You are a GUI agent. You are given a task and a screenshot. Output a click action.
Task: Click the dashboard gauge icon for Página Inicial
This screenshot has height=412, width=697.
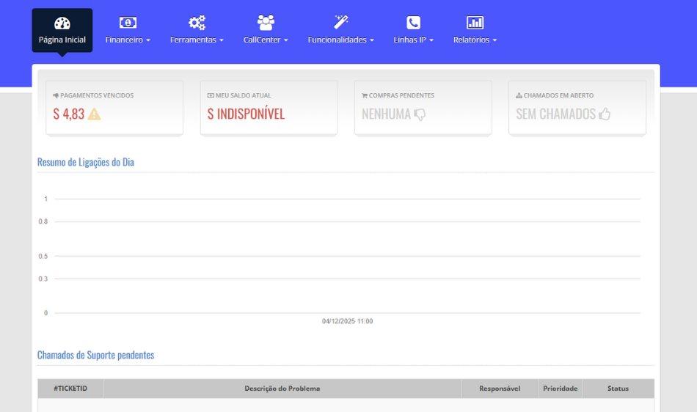(62, 23)
